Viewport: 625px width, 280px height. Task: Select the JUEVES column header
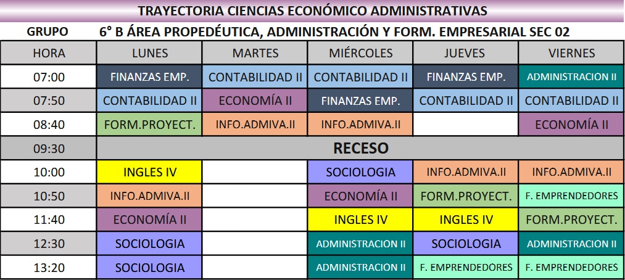(465, 54)
